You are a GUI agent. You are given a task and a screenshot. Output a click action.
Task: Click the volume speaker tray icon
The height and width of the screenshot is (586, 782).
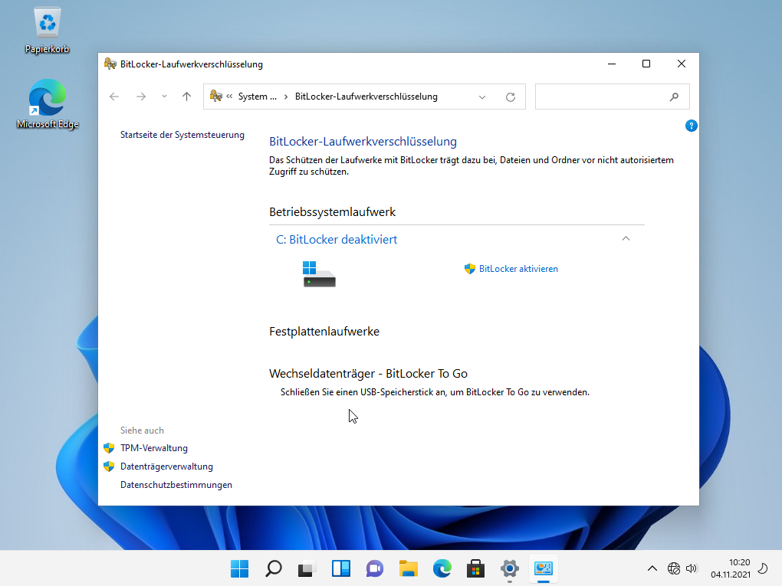click(x=692, y=568)
